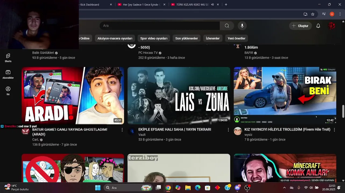Open the wysiz channel name link

(248, 135)
